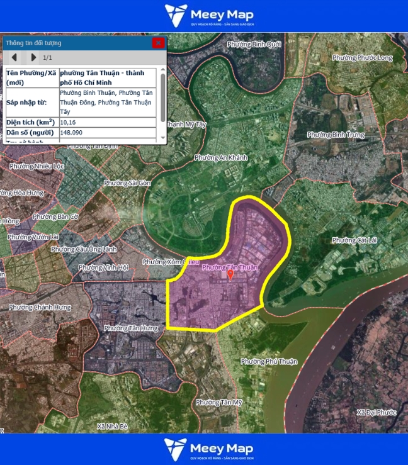Go to next object with right arrow
This screenshot has height=465, width=408.
[x=33, y=57]
